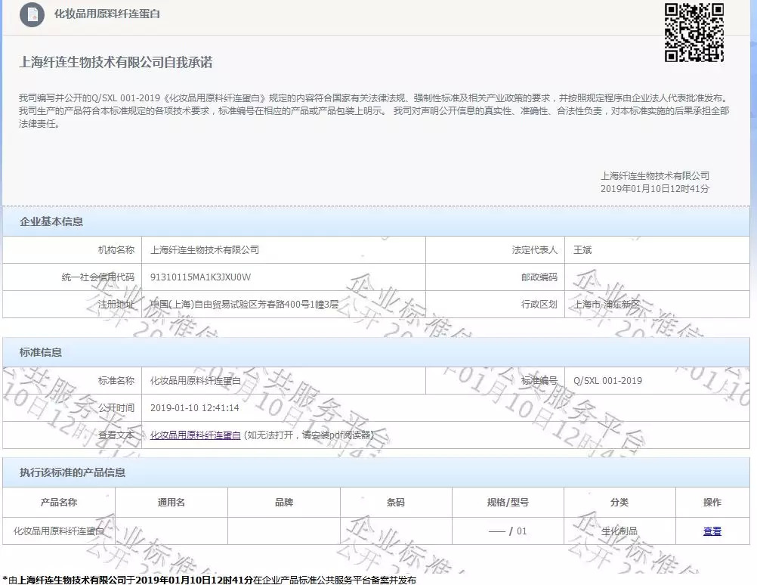Click the 邮政编码 label cell
The height and width of the screenshot is (585, 757).
495,277
